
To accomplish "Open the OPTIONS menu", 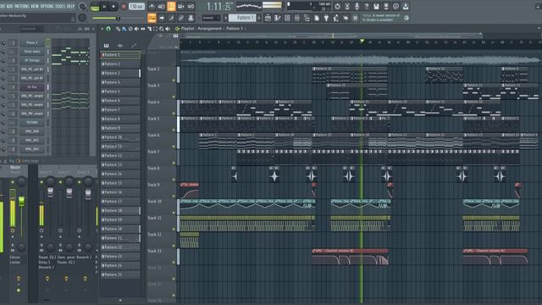I will click(x=47, y=6).
